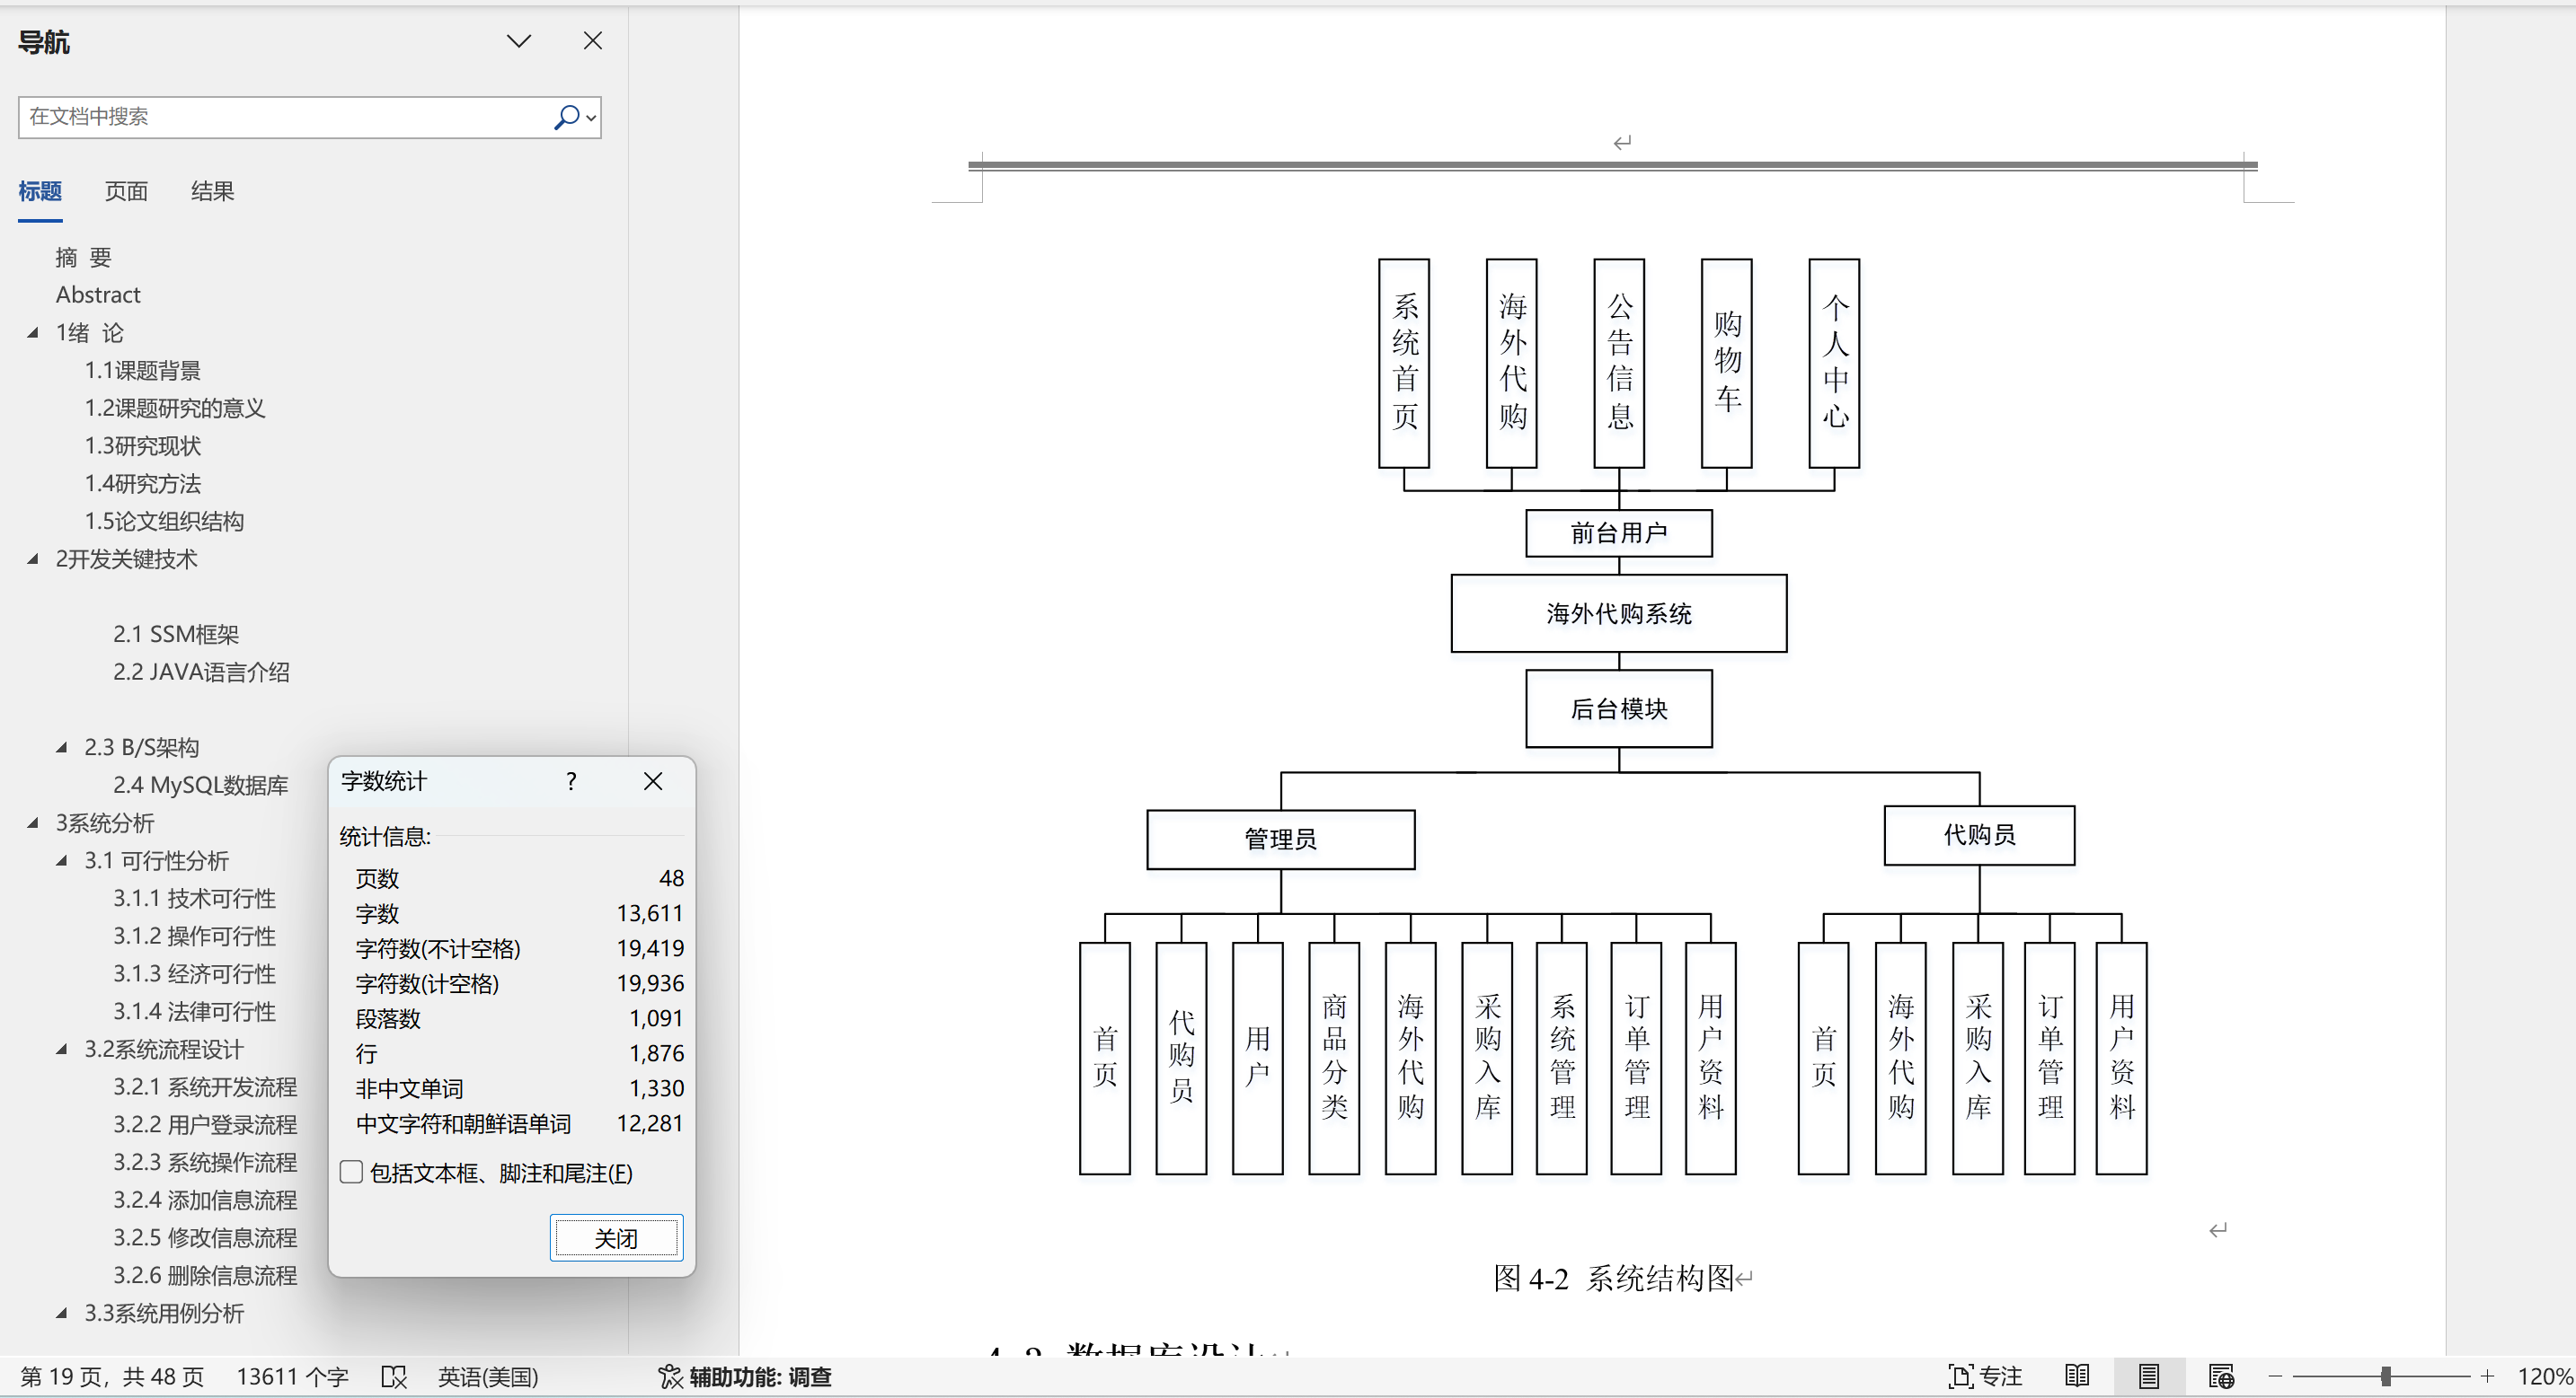Click the zoom slider handle

tap(2386, 1377)
